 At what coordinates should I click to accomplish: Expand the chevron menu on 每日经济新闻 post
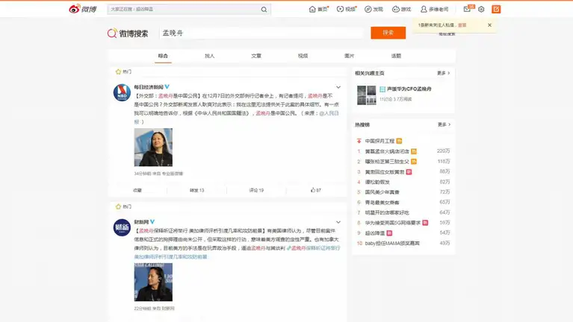[x=340, y=86]
